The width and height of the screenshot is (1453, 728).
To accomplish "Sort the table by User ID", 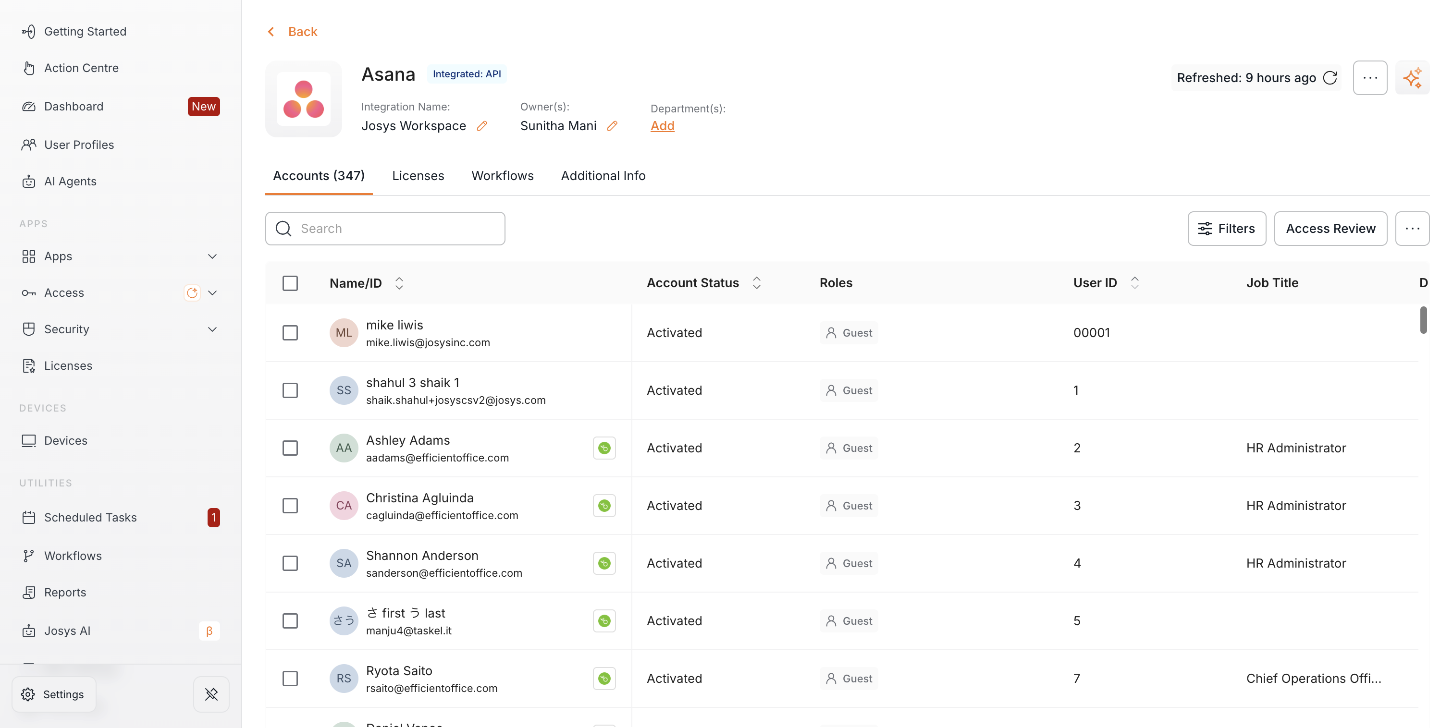I will click(x=1134, y=283).
